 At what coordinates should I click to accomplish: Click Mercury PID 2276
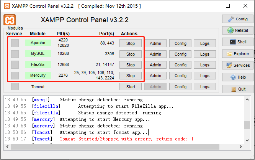pos(63,75)
